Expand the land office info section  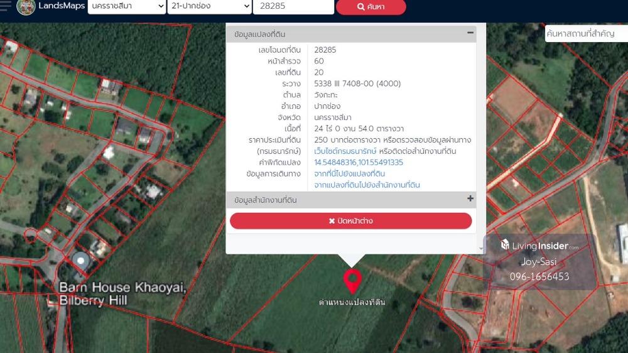470,199
